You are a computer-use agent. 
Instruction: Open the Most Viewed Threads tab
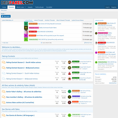(x=63, y=20)
